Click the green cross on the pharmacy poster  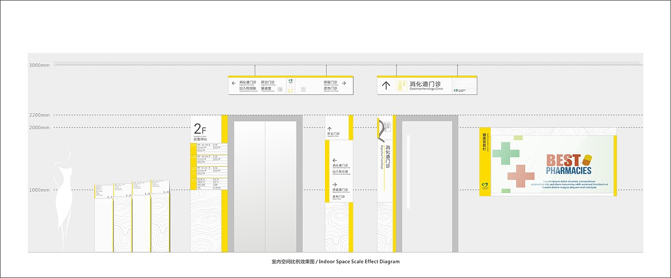[x=506, y=153]
